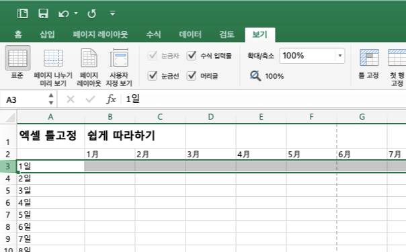Click the cell containing 2일
The width and height of the screenshot is (406, 252).
tap(51, 179)
